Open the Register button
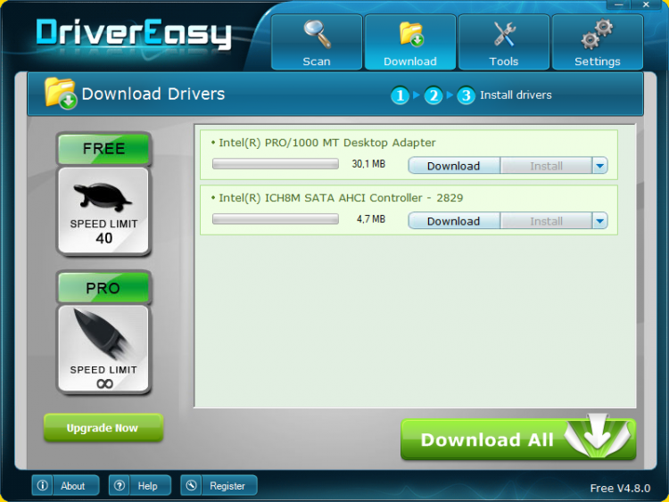The image size is (669, 502). click(x=219, y=485)
